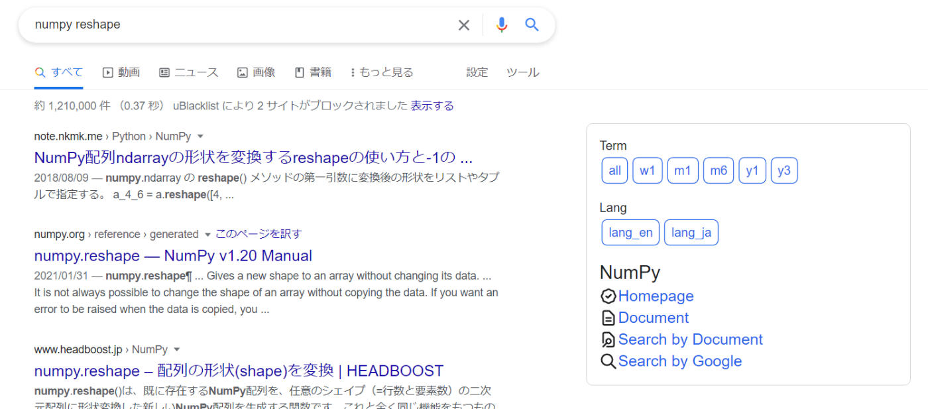Click the 'Term' section label
The width and height of the screenshot is (928, 409).
click(x=613, y=146)
